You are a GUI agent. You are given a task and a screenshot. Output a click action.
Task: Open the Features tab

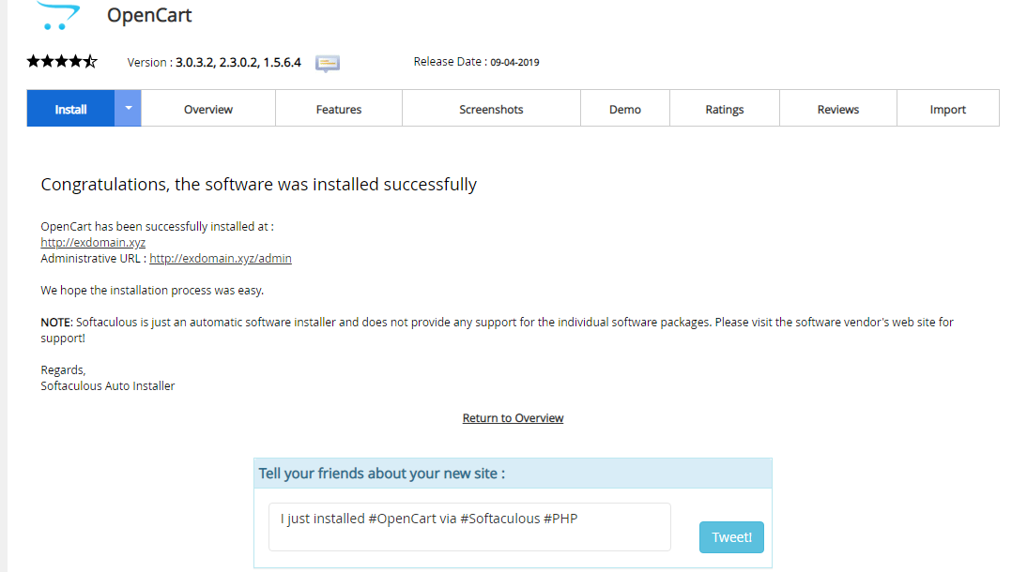tap(338, 109)
